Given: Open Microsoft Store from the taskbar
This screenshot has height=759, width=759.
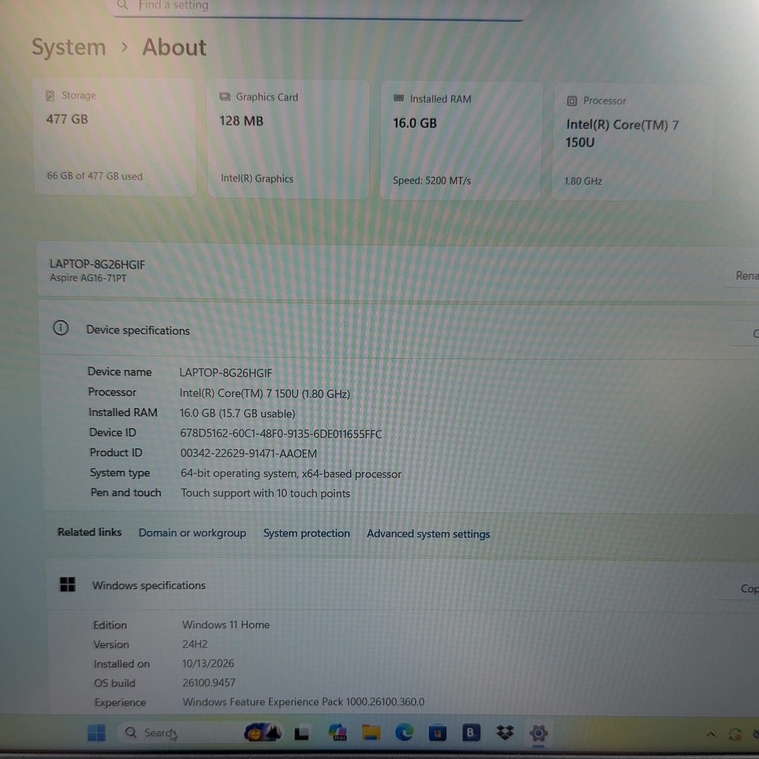Looking at the screenshot, I should coord(437,733).
